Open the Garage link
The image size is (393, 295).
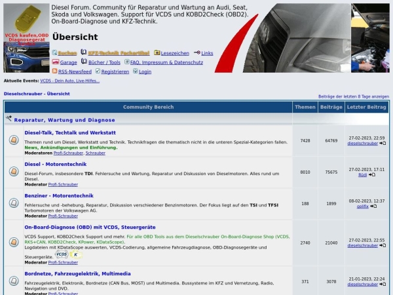(x=68, y=62)
